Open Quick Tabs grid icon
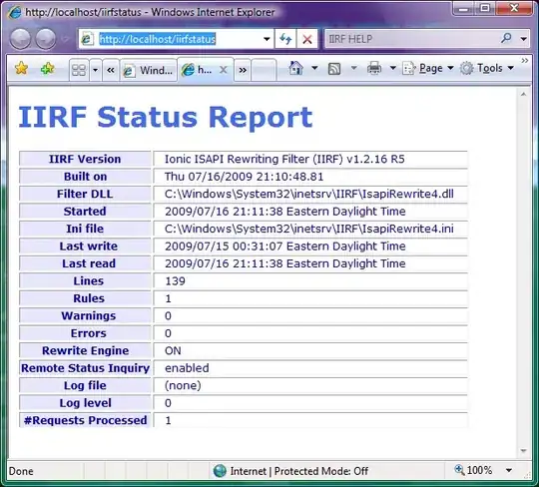 pos(79,70)
